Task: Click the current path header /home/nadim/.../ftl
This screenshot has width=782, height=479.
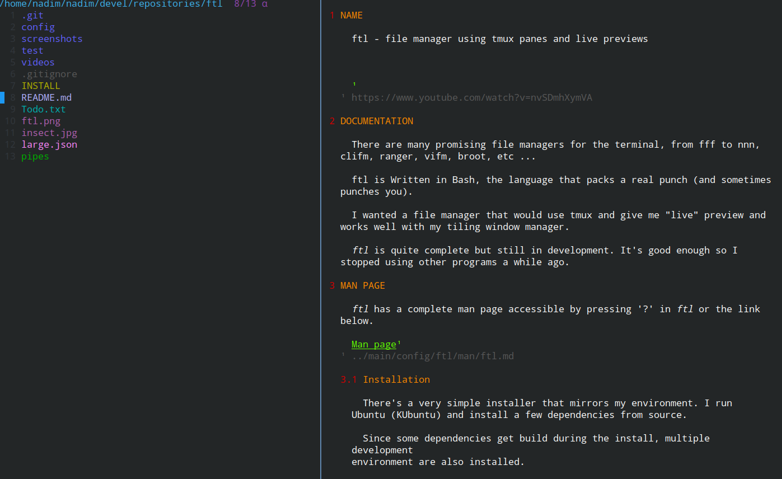Action: pyautogui.click(x=111, y=4)
